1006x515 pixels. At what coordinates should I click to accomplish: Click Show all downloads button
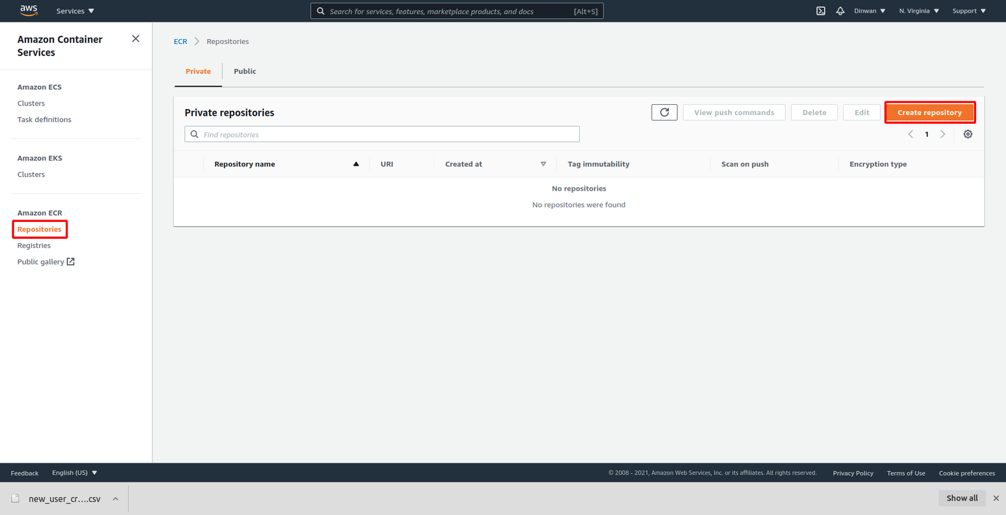962,499
